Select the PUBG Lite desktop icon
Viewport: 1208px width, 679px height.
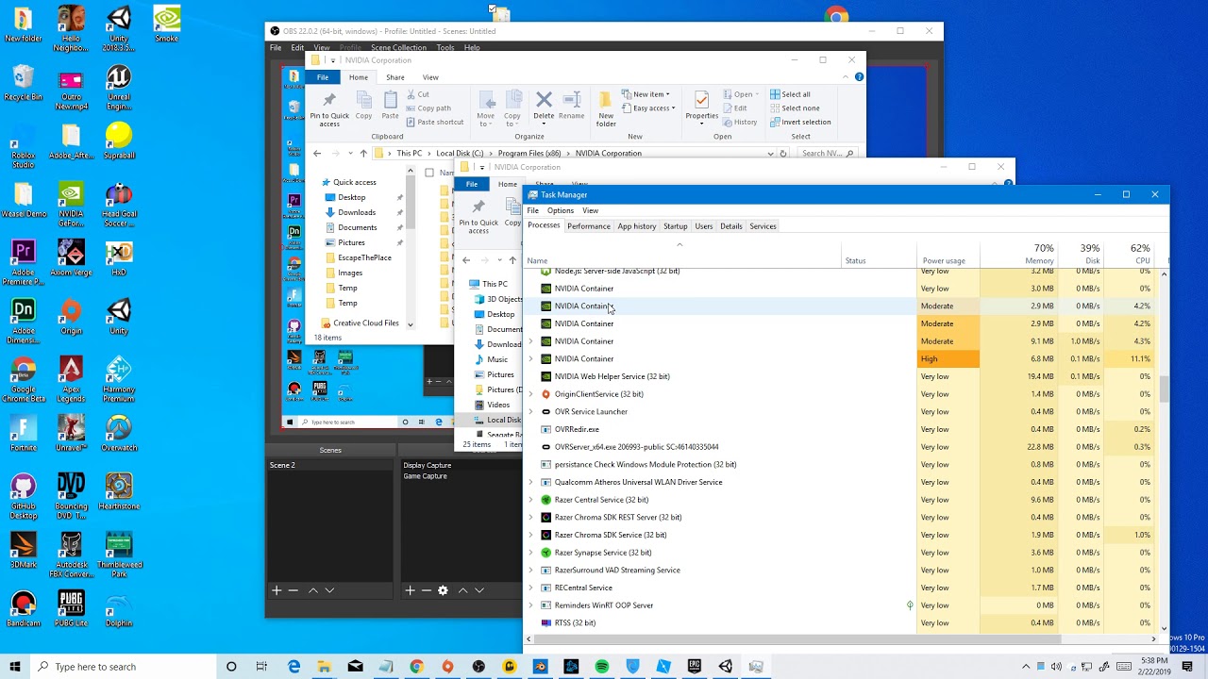[x=71, y=607]
